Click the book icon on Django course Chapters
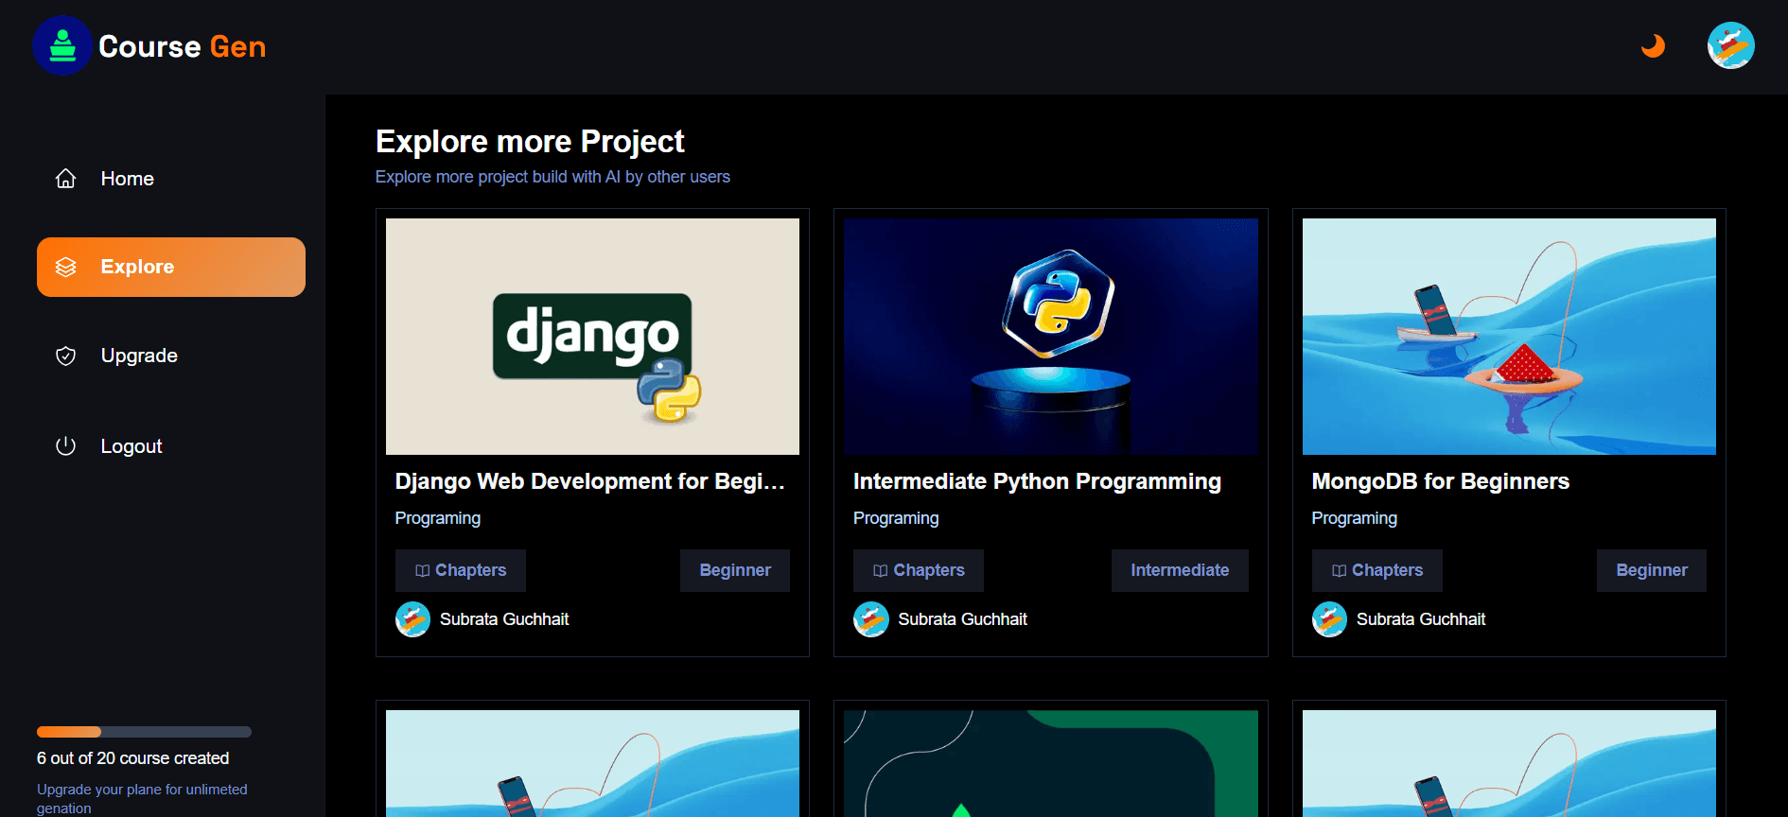 pyautogui.click(x=422, y=570)
